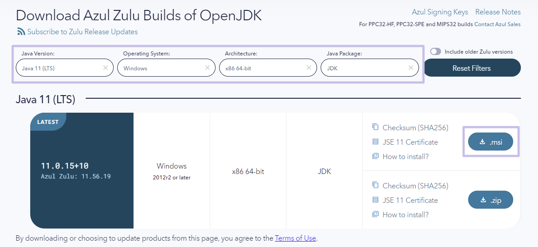
Task: Open the Java Package dropdown
Action: (x=369, y=68)
